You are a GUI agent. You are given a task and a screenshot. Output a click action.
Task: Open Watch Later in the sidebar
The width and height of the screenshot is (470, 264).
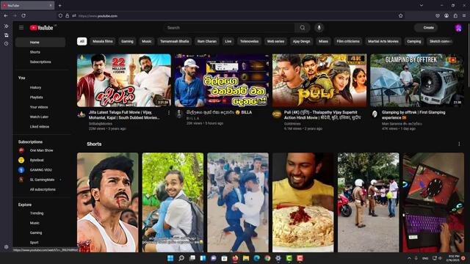click(40, 117)
